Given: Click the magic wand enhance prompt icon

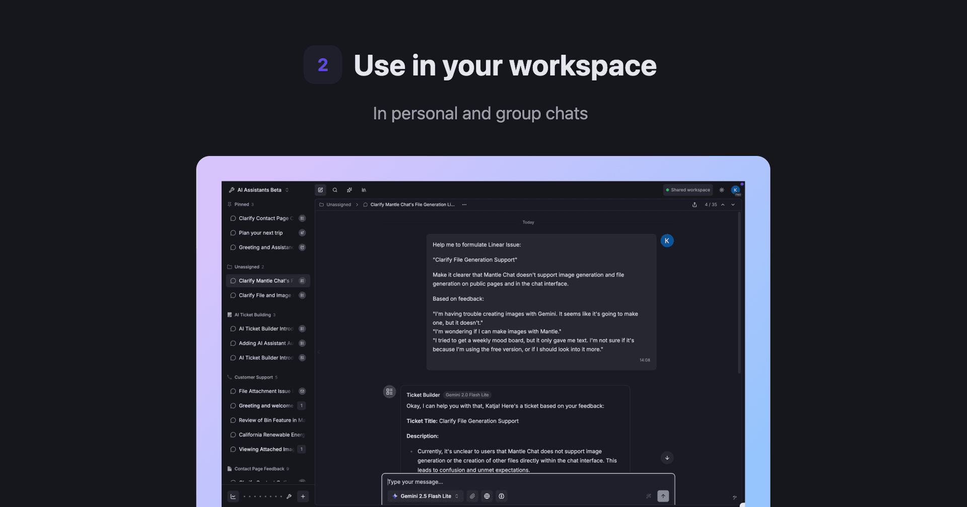Looking at the screenshot, I should pos(649,496).
